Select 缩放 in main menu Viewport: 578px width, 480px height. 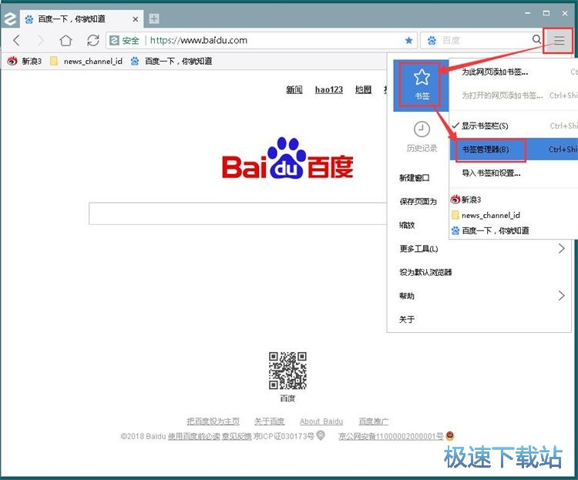(407, 225)
